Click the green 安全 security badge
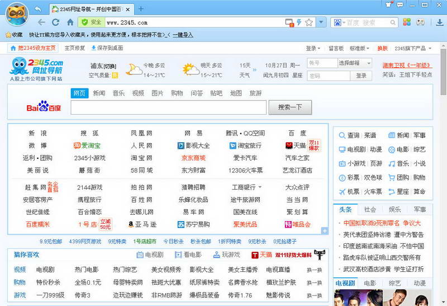 coord(92,22)
